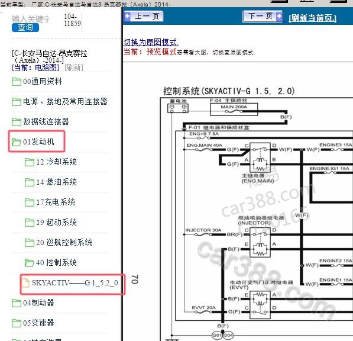Screen dimensions: 353x341
Task: Click the 燃油喷油器继电器 (INJECTOR) label
Action: (x=261, y=220)
